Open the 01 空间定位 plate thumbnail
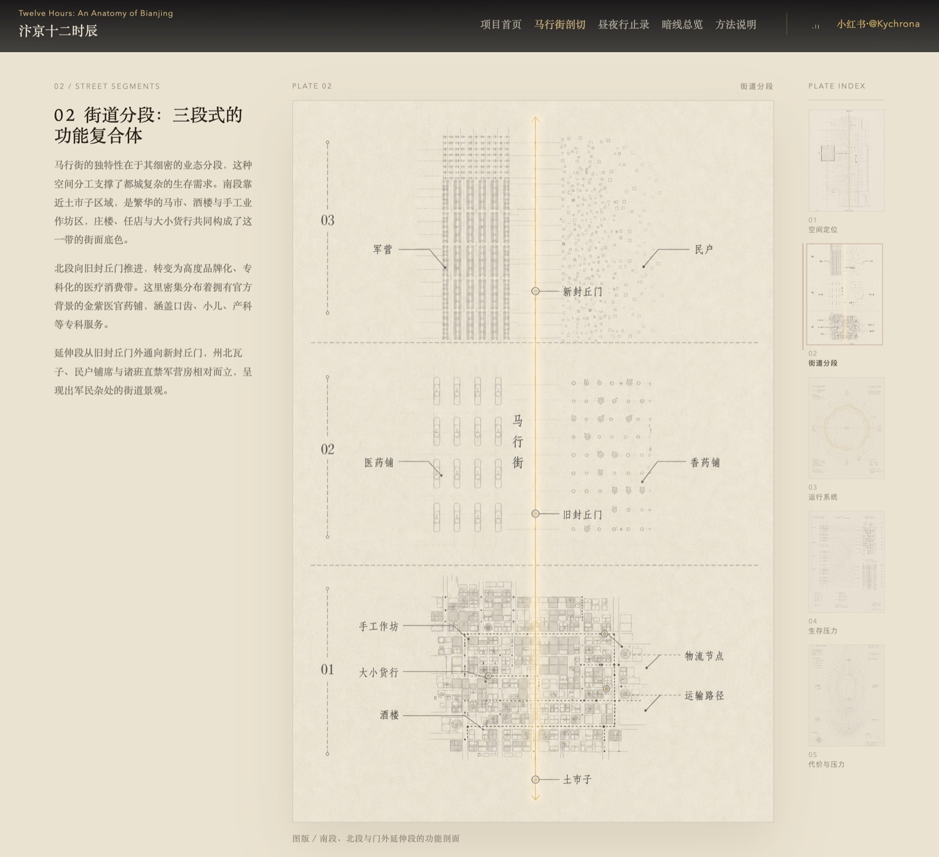 pyautogui.click(x=846, y=160)
